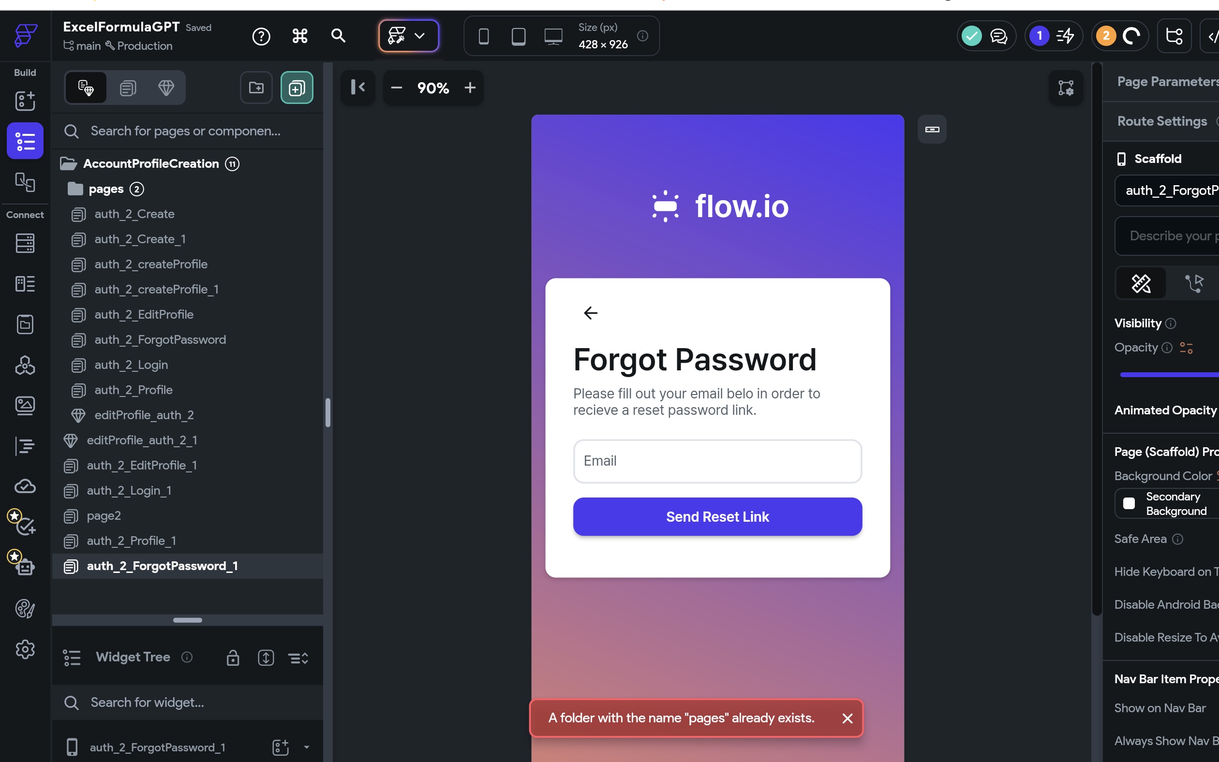Open the Media Assets sidebar icon
The image size is (1219, 762).
coord(25,405)
